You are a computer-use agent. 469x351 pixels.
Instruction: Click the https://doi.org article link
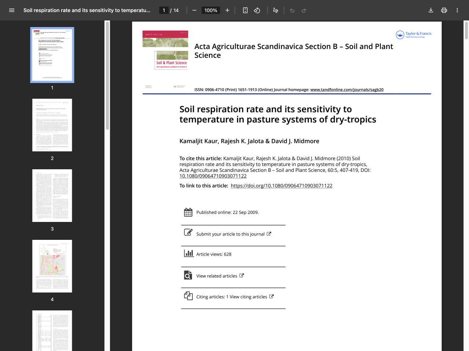(281, 185)
